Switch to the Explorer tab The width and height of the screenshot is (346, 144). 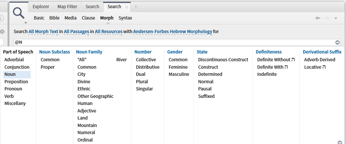(x=41, y=7)
